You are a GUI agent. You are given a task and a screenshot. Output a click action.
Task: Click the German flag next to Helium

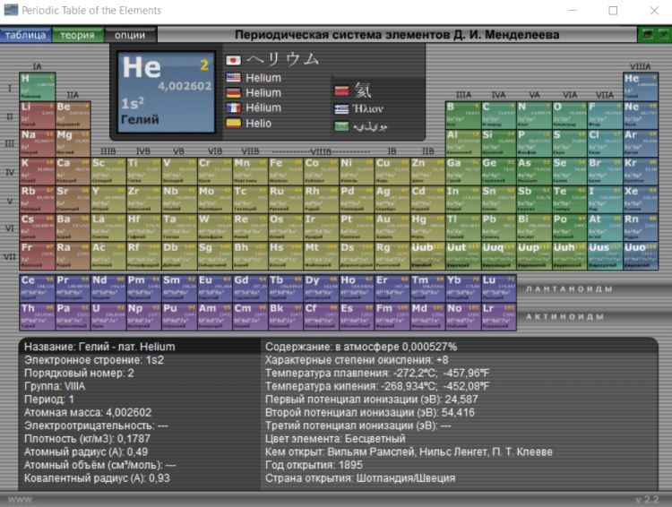233,92
